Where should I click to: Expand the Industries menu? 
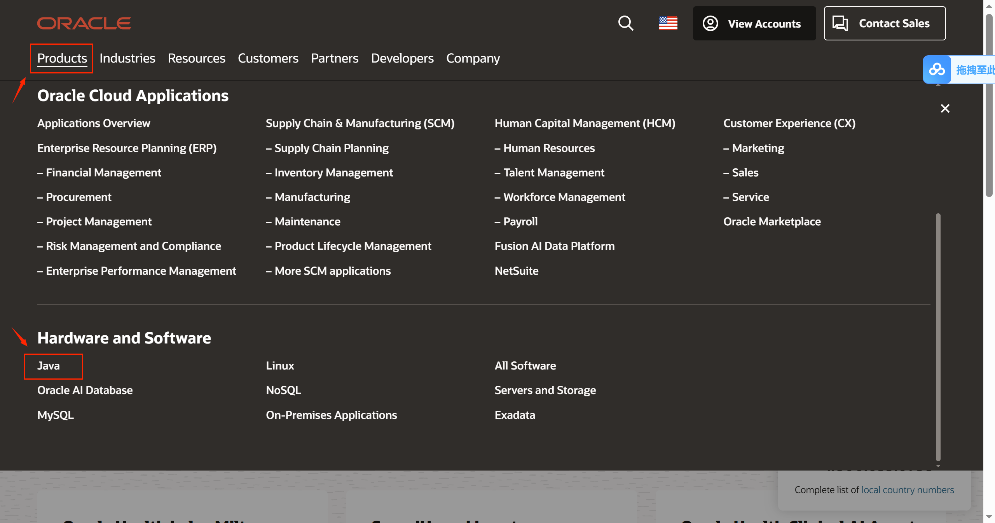coord(127,58)
